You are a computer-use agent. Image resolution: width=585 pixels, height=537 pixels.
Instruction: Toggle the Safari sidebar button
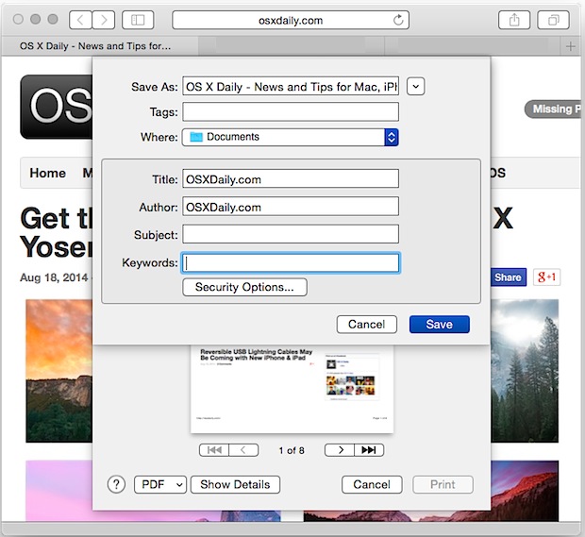pos(138,20)
